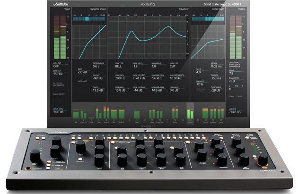Toggle Sidechain Filters on the display
Viewport: 298px width, 194px height.
click(x=201, y=90)
